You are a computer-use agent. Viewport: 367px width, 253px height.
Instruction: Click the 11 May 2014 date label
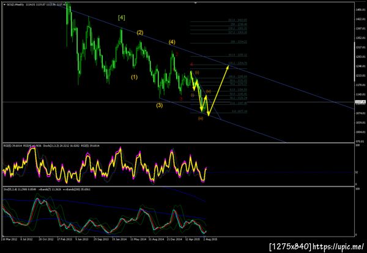click(139, 239)
